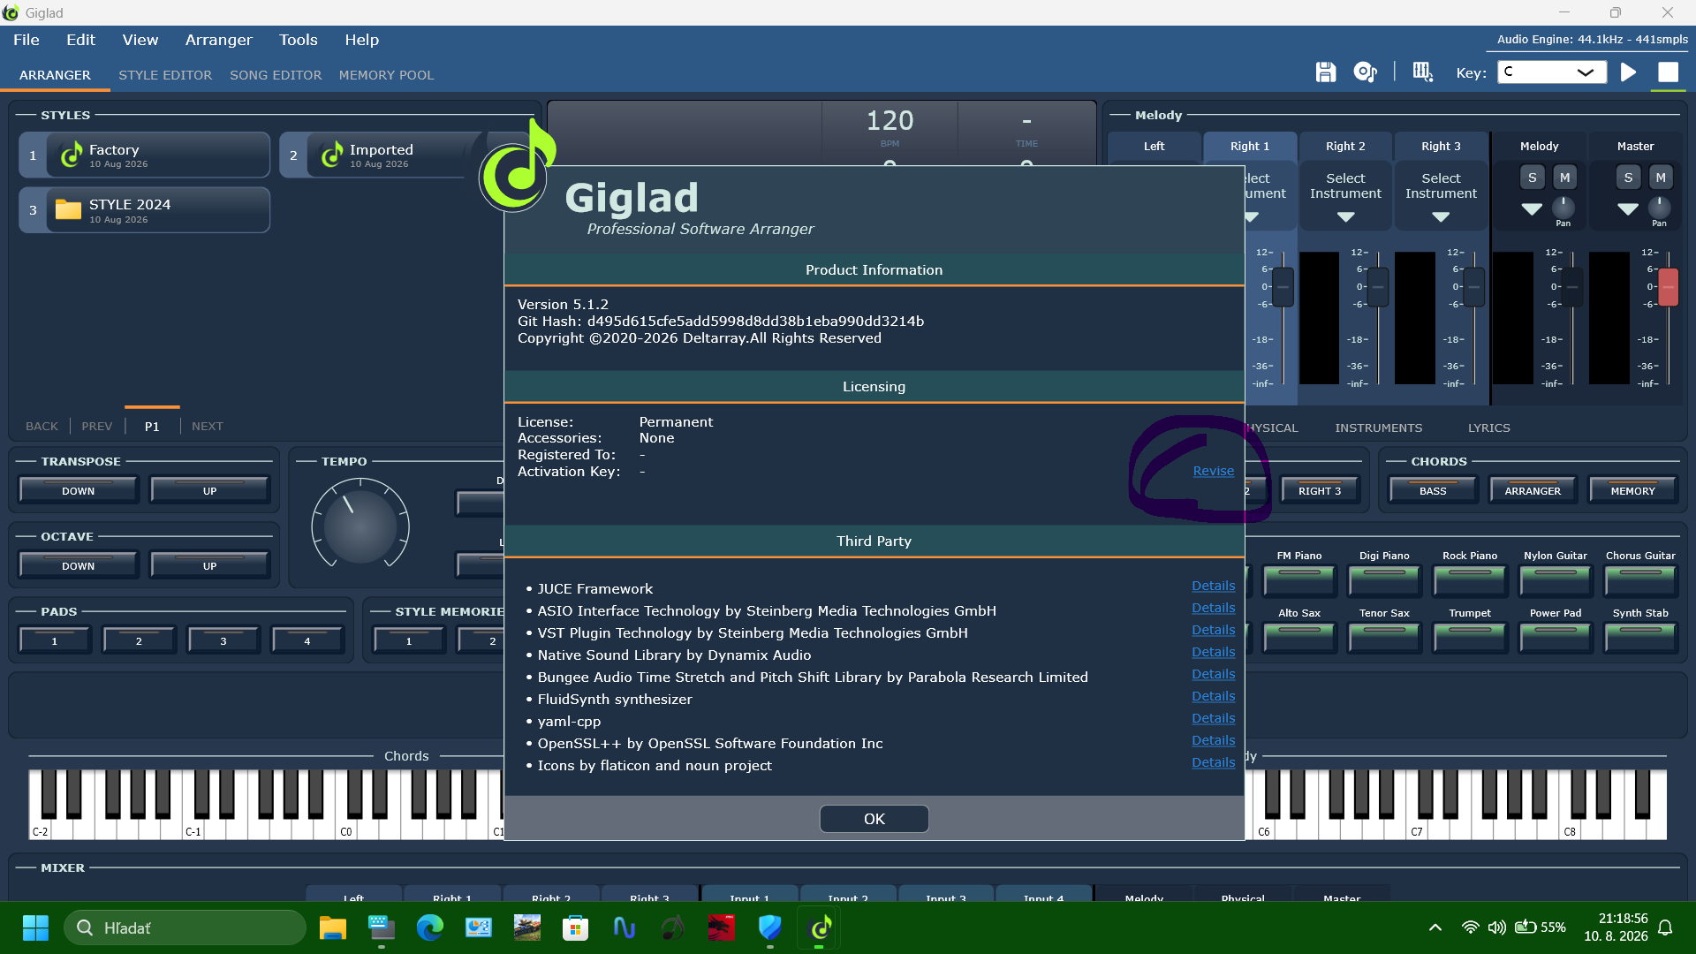
Task: Open the Windows Start menu
Action: click(35, 927)
